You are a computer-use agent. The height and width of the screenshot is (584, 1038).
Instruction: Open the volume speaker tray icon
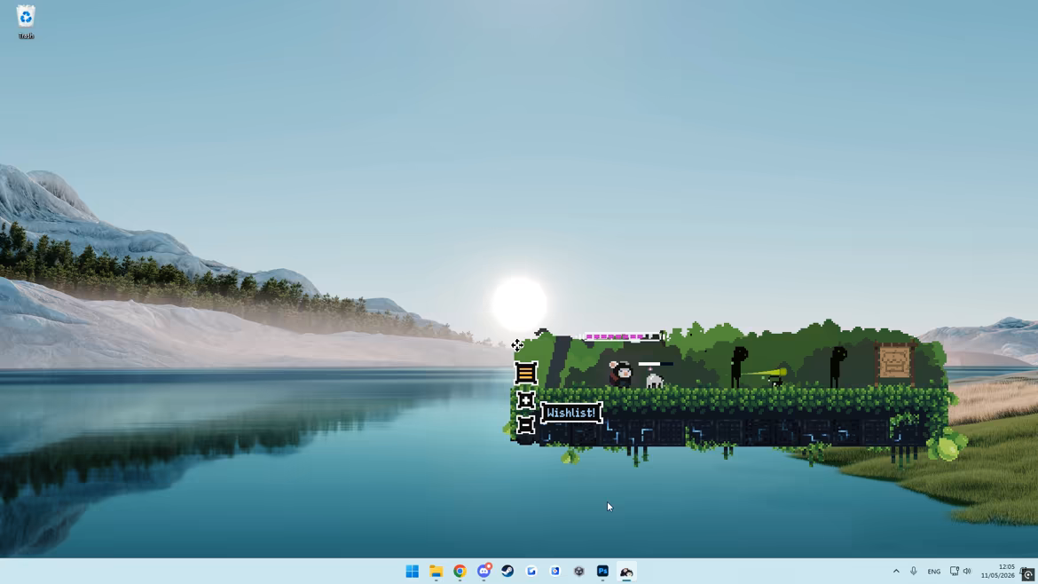pos(967,572)
